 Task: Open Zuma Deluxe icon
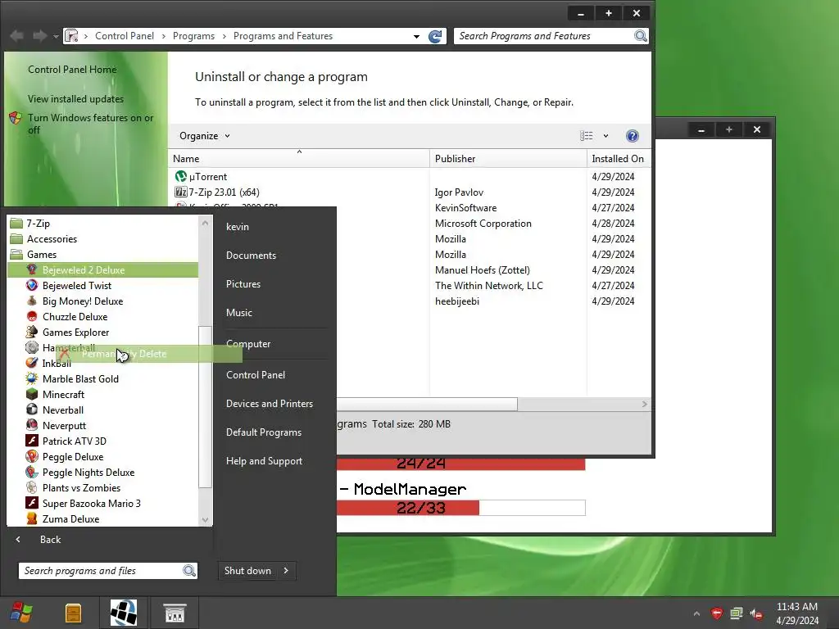click(32, 518)
